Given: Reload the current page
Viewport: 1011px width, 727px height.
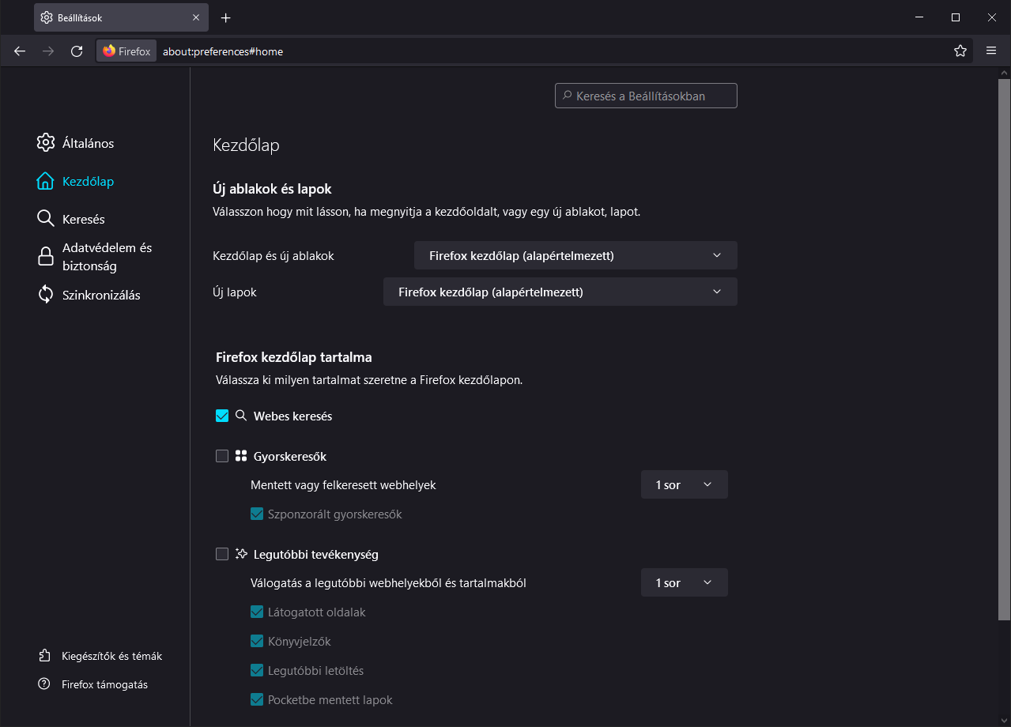Looking at the screenshot, I should [77, 51].
